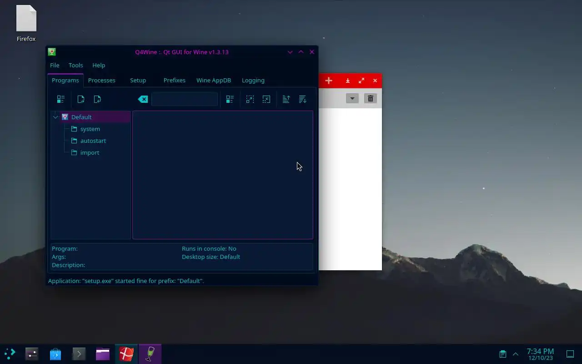
Task: Click the setup.exe started status bar message
Action: [x=126, y=281]
